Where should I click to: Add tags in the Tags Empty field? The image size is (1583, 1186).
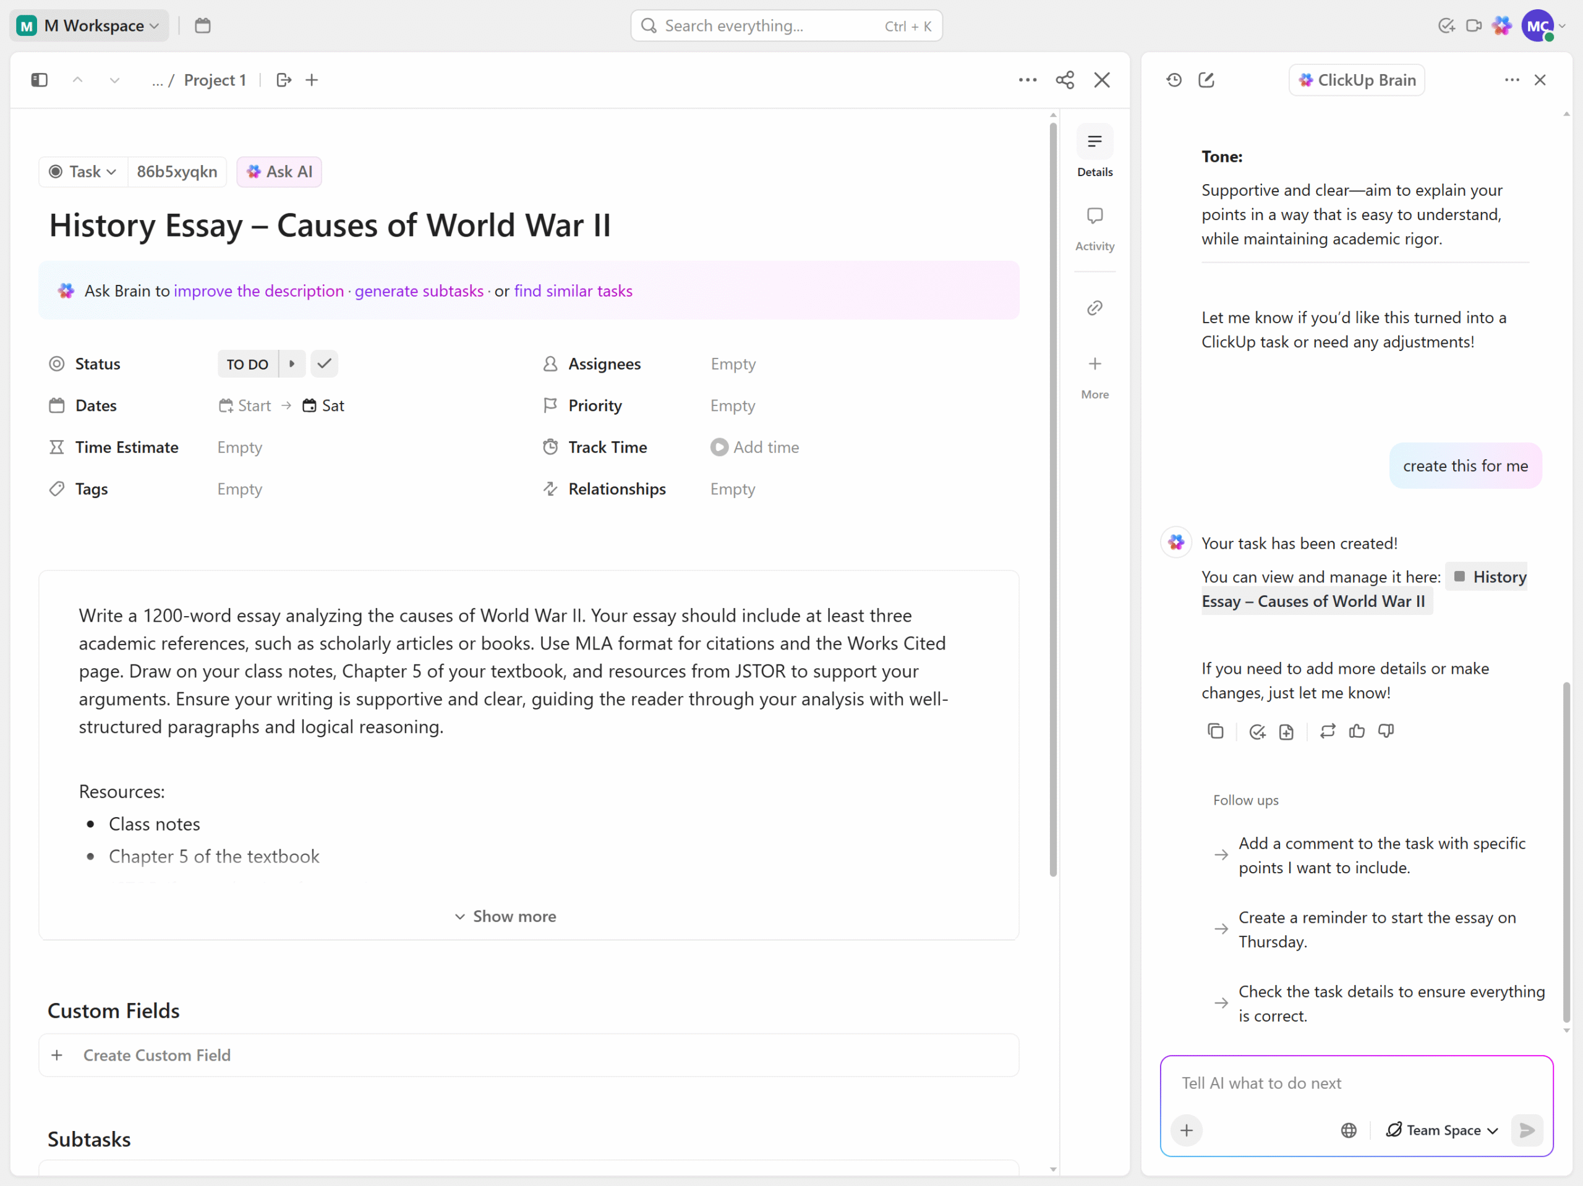coord(240,489)
